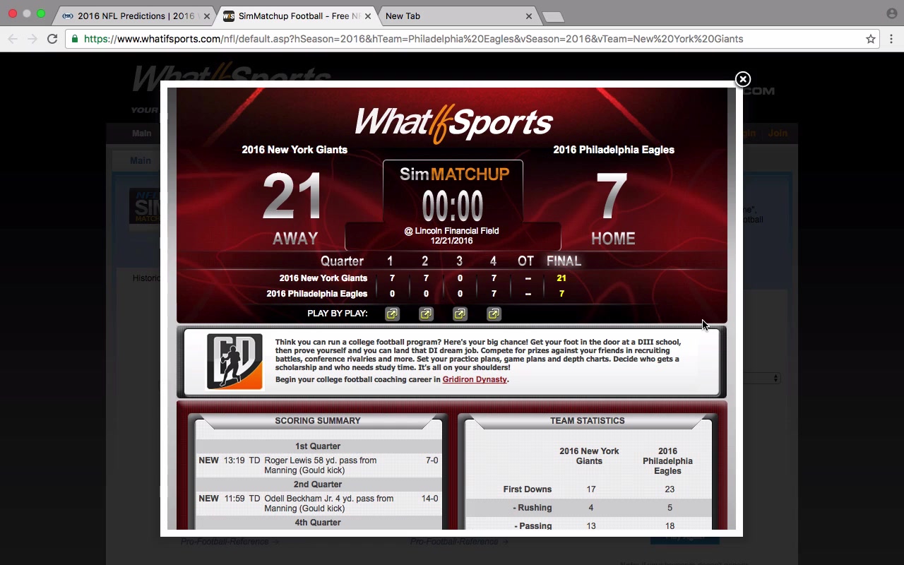Open 3rd quarter play-by-play
904x565 pixels.
460,314
